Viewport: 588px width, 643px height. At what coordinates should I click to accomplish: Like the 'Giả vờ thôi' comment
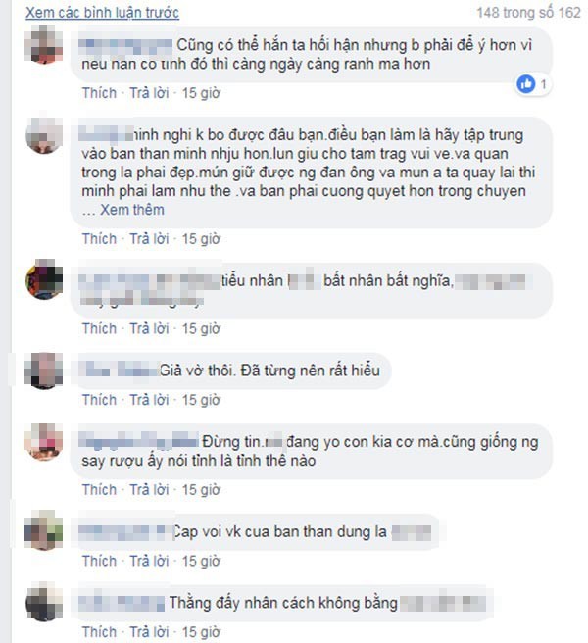click(x=99, y=400)
